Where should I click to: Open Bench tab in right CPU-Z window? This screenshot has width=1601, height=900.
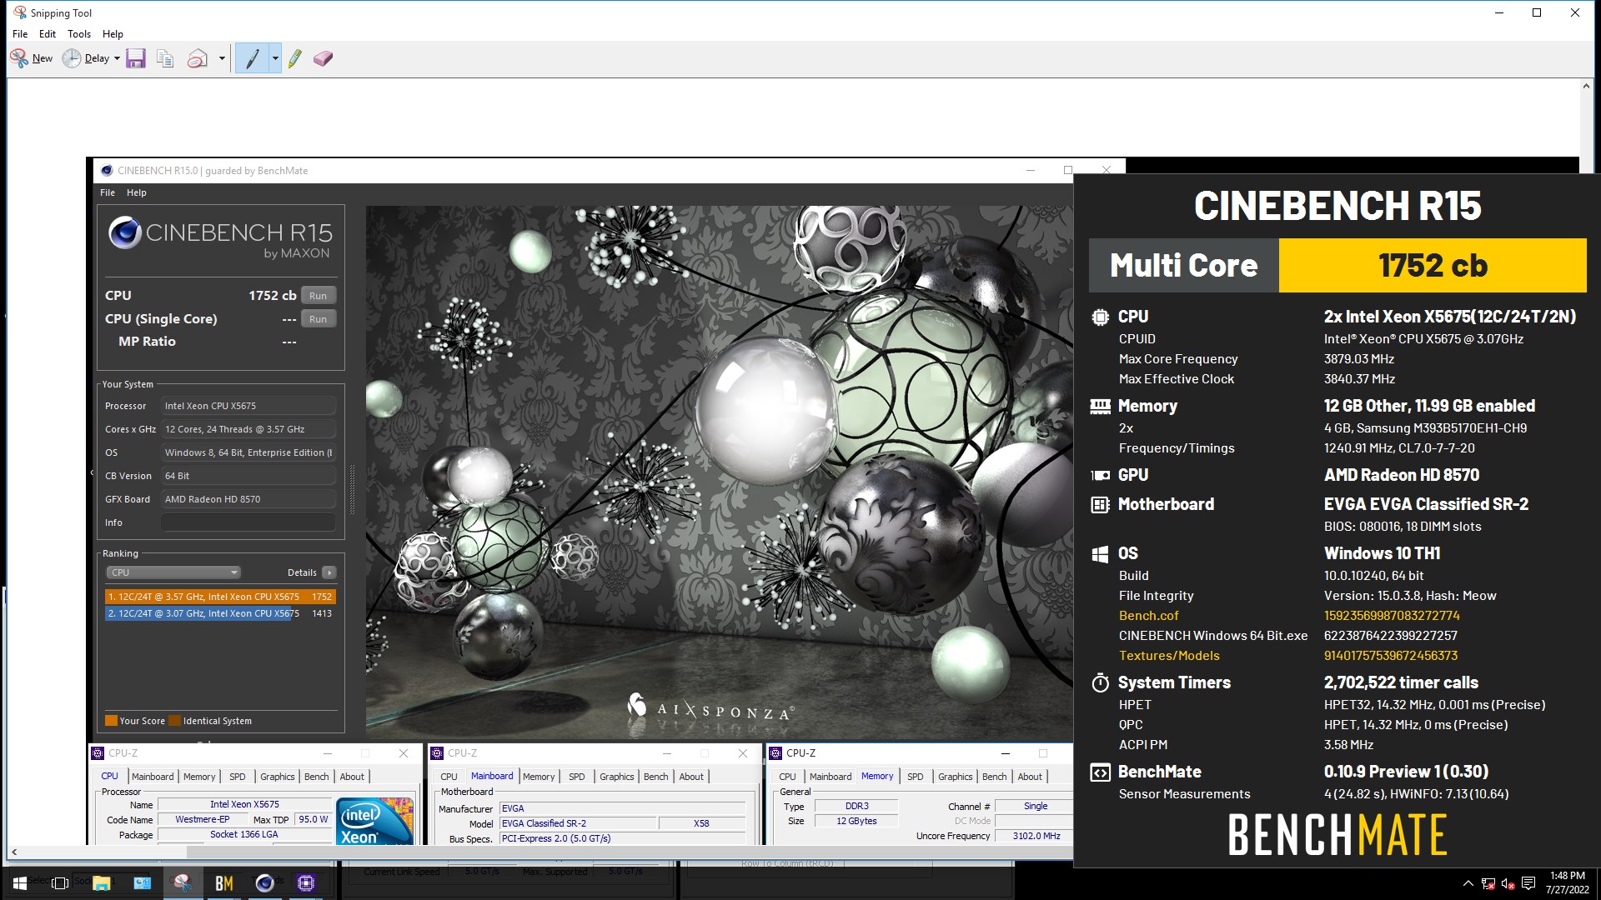pyautogui.click(x=995, y=777)
